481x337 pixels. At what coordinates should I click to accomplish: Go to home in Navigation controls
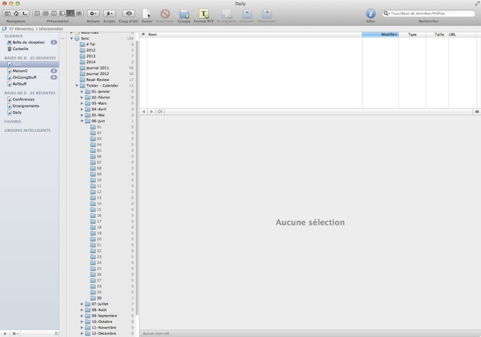coord(16,14)
